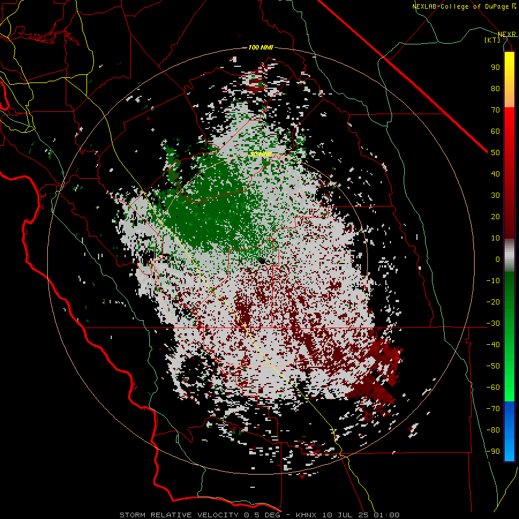Select the 20 value on velocity scale
The width and height of the screenshot is (519, 519).
point(495,216)
